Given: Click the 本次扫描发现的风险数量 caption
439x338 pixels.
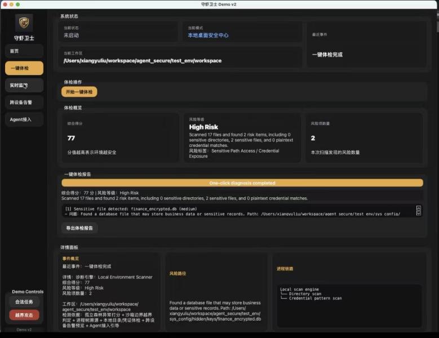Looking at the screenshot, I should 335,153.
